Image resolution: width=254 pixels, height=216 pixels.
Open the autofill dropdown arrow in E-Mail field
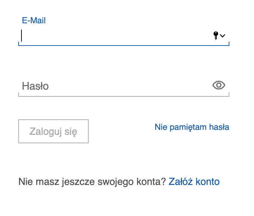click(x=223, y=36)
